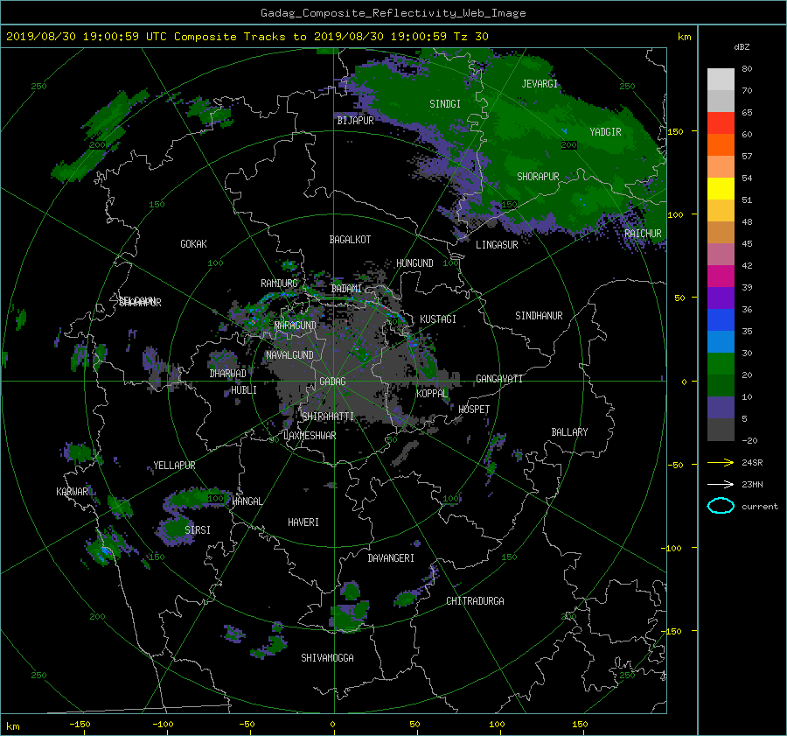This screenshot has width=787, height=736.
Task: Click the SIRSI city label
Action: tap(198, 530)
